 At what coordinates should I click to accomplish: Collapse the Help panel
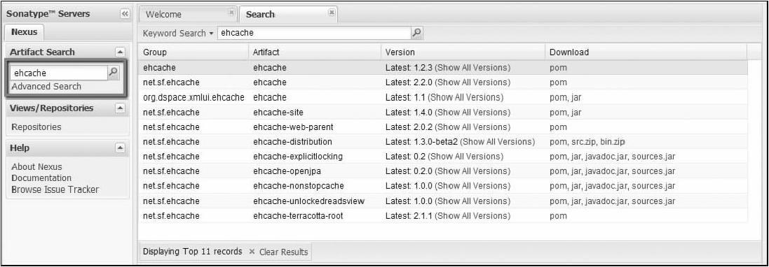click(x=120, y=147)
